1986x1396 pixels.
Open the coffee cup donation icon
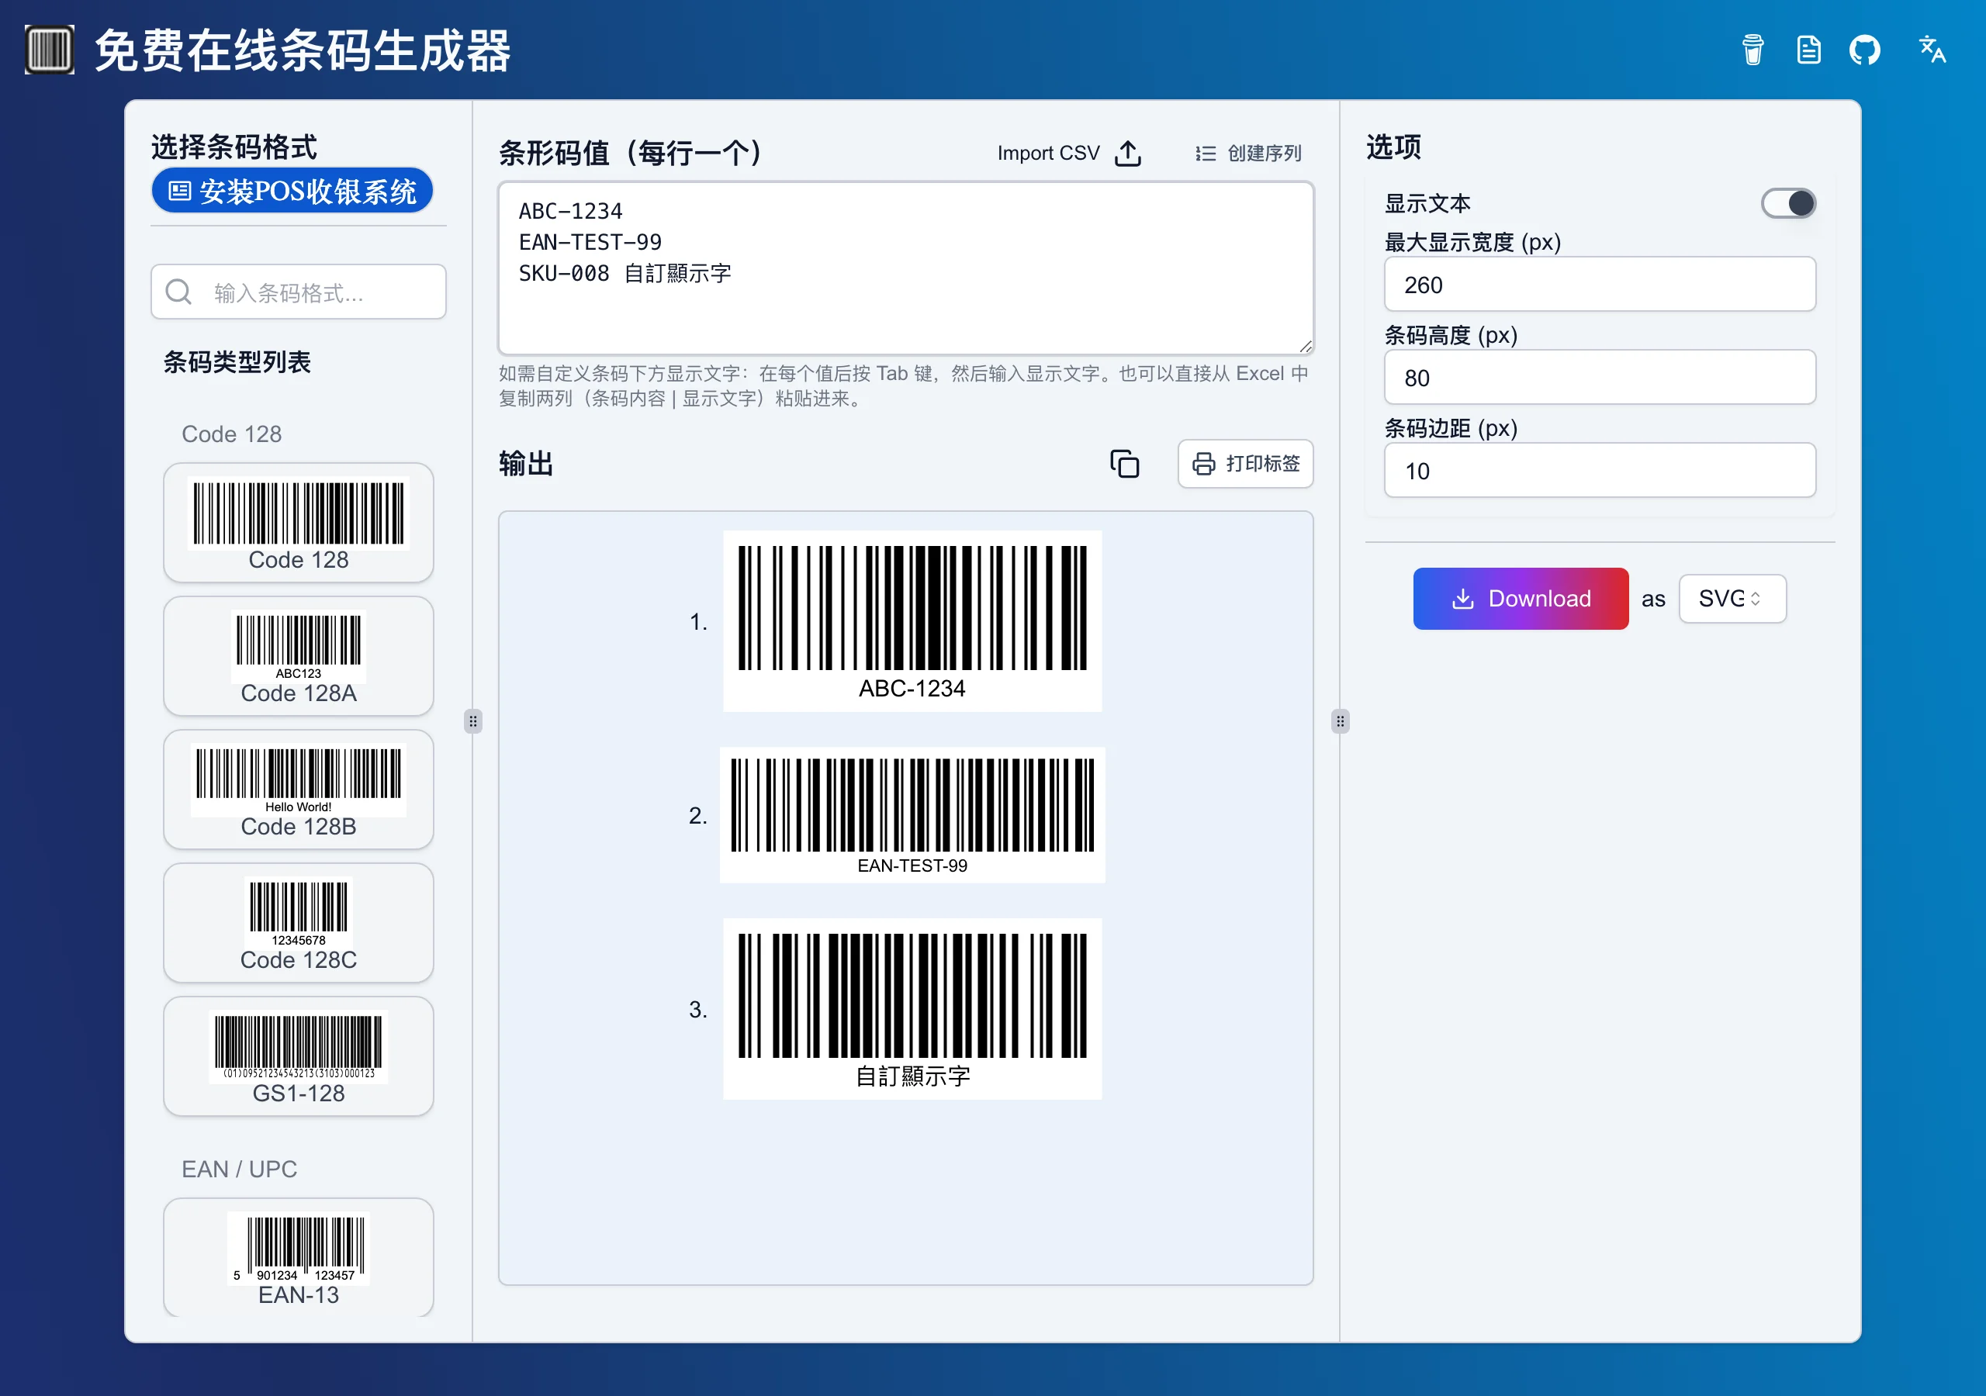pos(1752,50)
